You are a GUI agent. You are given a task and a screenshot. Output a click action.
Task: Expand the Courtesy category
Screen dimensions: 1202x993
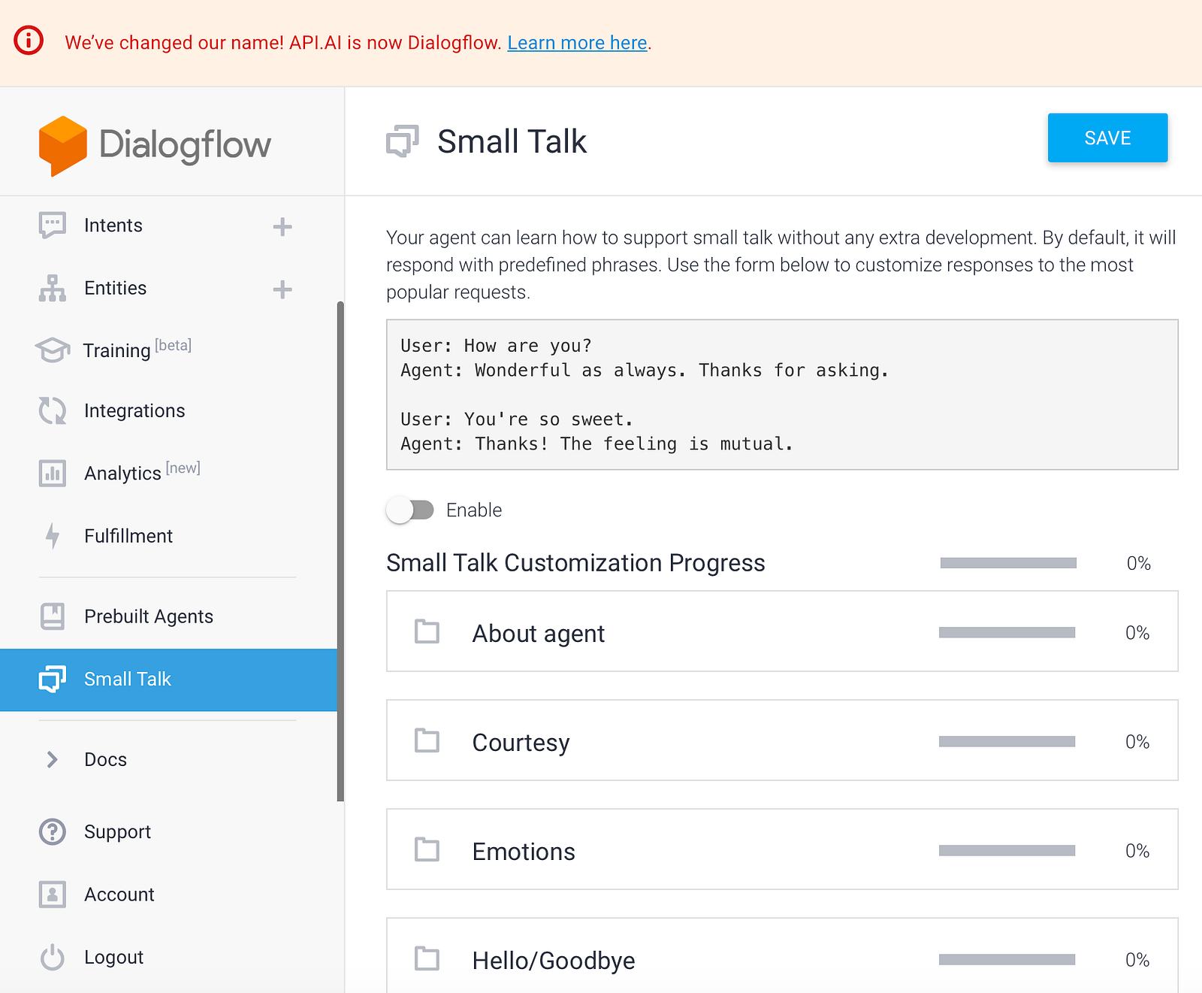(x=521, y=743)
